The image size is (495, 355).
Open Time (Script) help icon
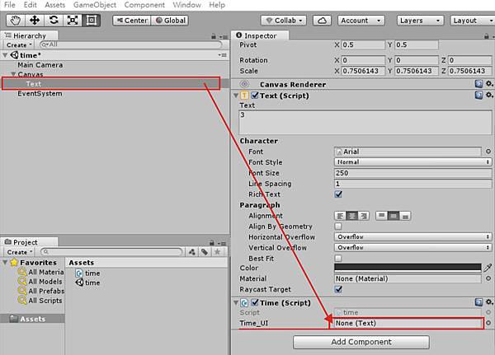click(478, 302)
